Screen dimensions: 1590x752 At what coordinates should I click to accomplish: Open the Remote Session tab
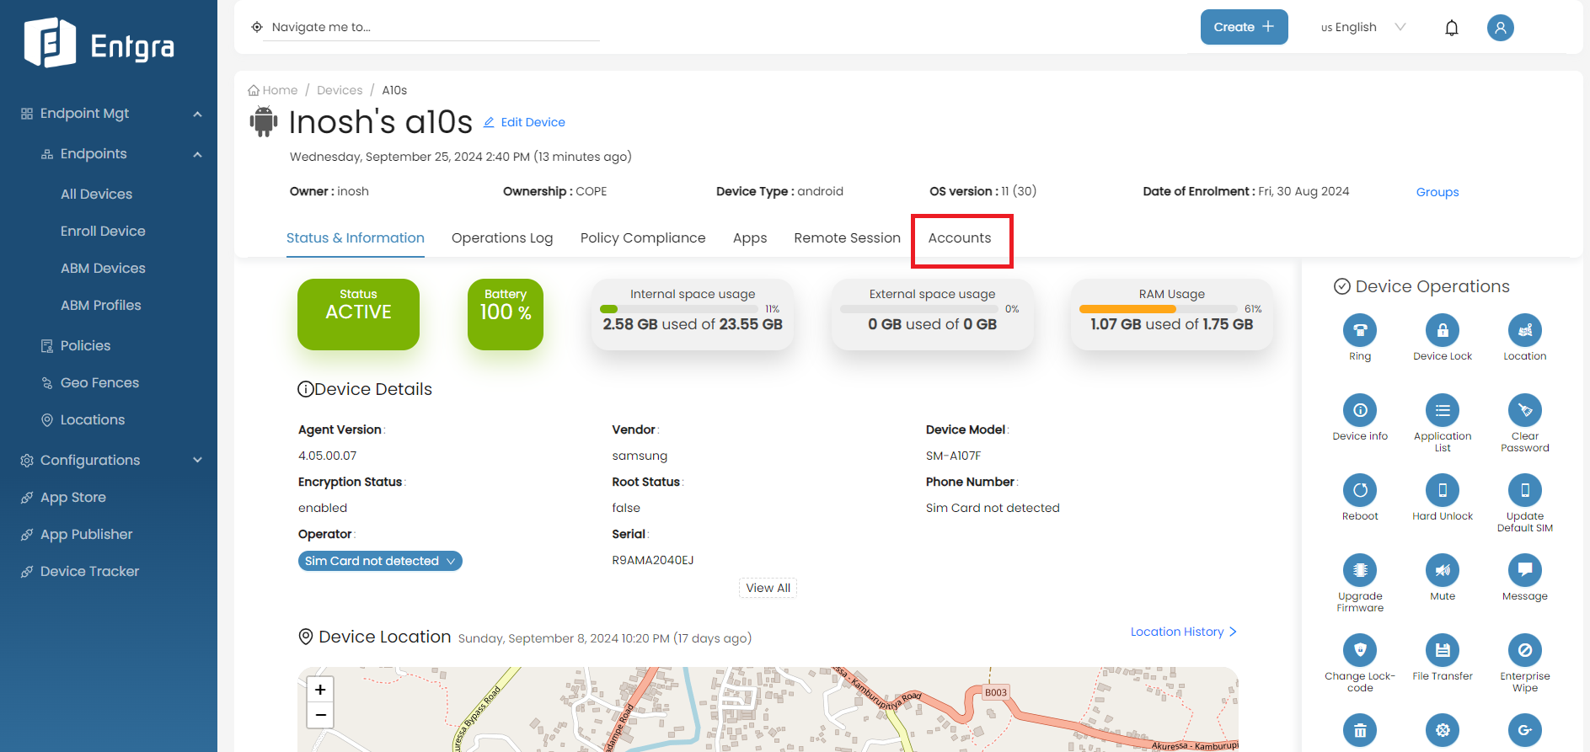pyautogui.click(x=848, y=238)
